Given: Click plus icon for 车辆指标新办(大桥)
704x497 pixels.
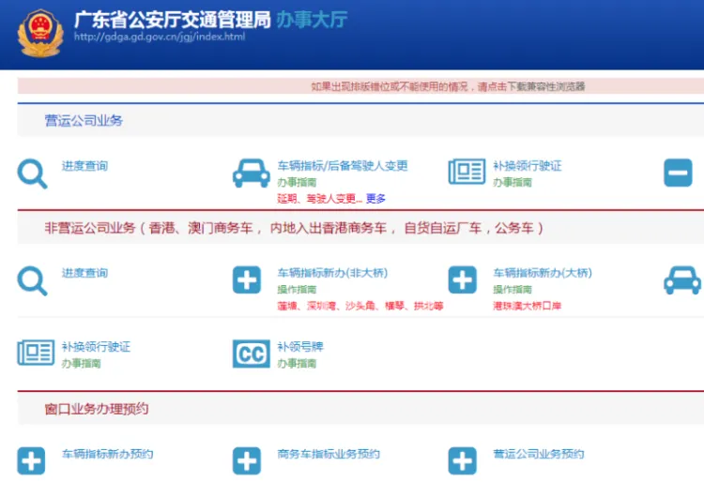Looking at the screenshot, I should pyautogui.click(x=462, y=279).
